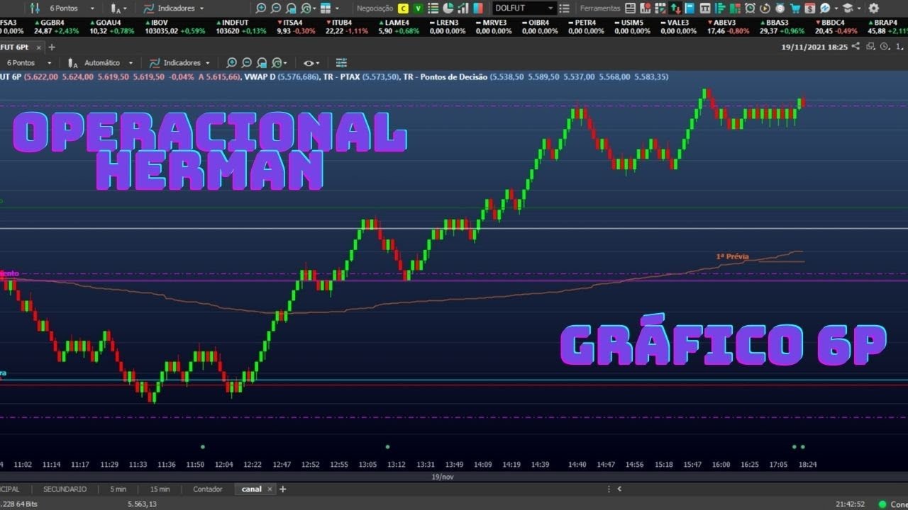Image resolution: width=908 pixels, height=510 pixels.
Task: Click the TR - Pontos de Decisão label
Action: click(x=445, y=76)
